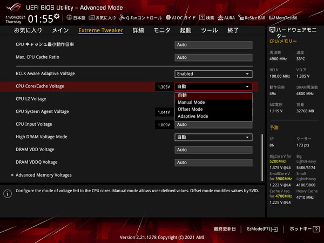Click the settings gear beside the clock
Image resolution: width=324 pixels, height=243 pixels.
57,16
